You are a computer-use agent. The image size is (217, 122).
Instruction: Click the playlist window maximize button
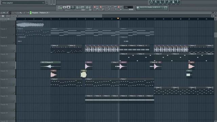213,13
